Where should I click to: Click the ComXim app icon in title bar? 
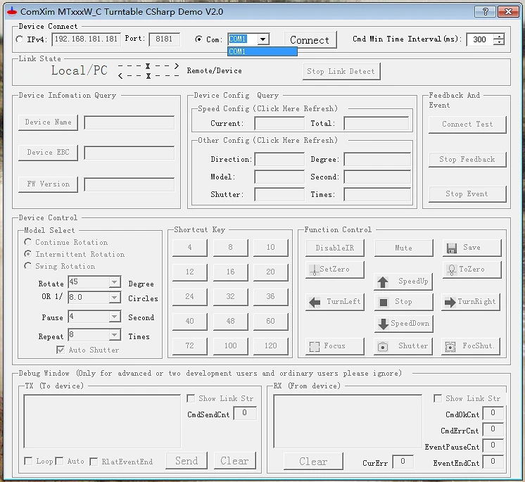tap(12, 12)
